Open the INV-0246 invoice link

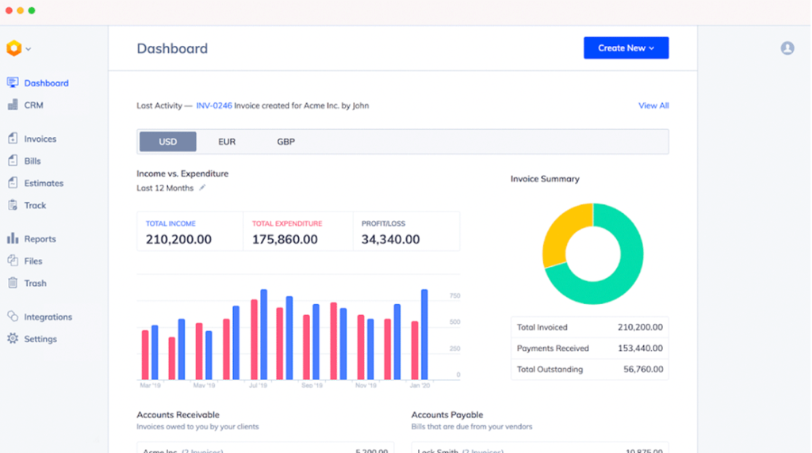coord(214,105)
